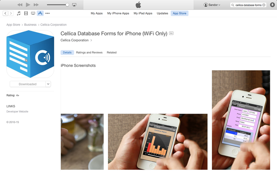View the statistical report chart screenshot
Screen dimensions: 277x173
pyautogui.click(x=158, y=142)
